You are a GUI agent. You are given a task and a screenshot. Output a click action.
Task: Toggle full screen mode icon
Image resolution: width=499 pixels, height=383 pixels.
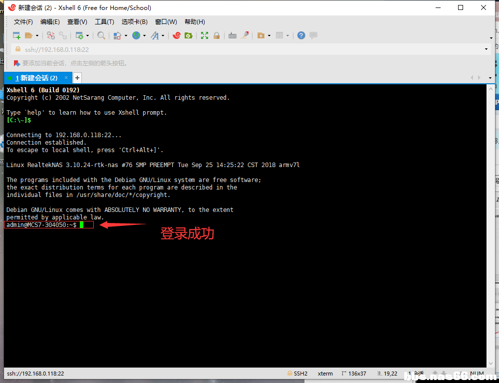pyautogui.click(x=205, y=35)
